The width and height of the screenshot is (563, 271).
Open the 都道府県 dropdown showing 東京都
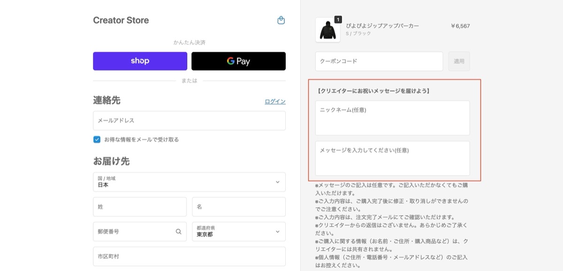[x=238, y=231]
